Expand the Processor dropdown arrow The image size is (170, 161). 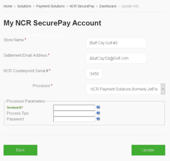click(163, 89)
